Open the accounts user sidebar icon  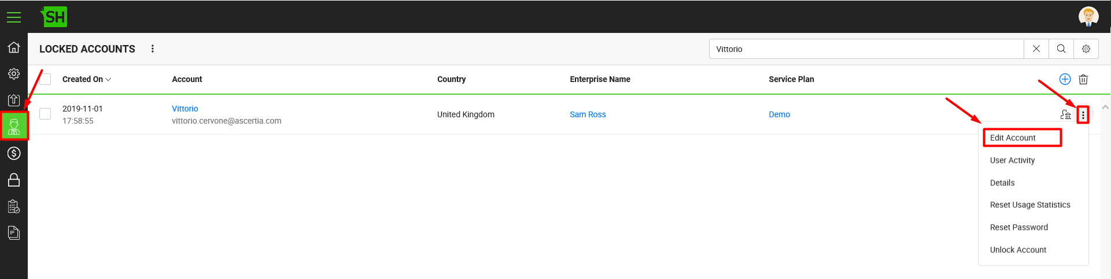tap(14, 126)
